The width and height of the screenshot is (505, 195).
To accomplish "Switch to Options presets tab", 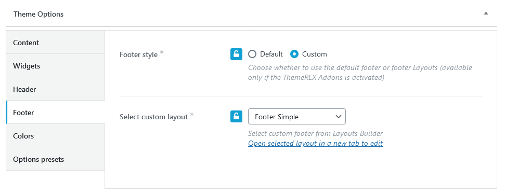I will [56, 159].
